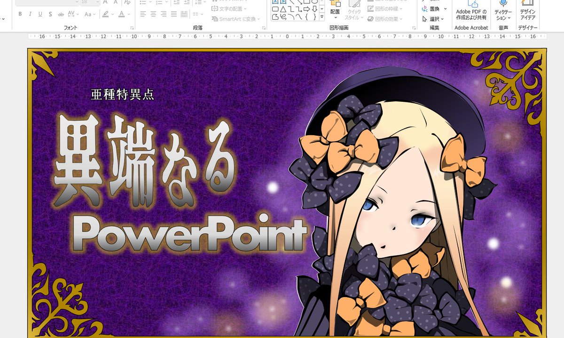Image resolution: width=564 pixels, height=338 pixels.
Task: Select the Elbow Connector shape
Action: click(291, 9)
